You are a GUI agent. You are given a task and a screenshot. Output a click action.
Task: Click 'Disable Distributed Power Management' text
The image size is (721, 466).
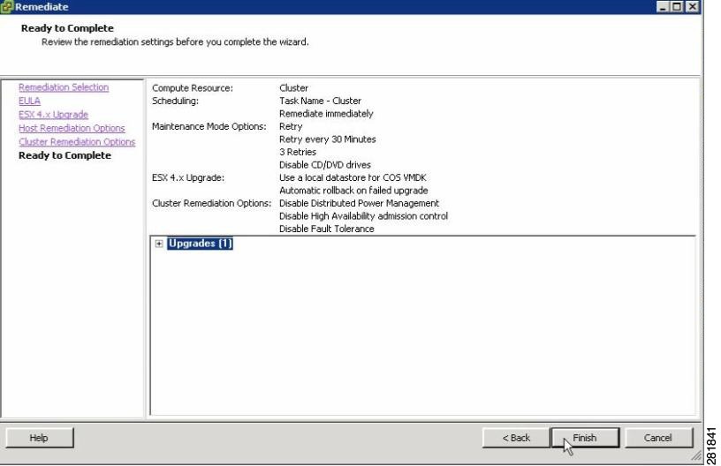(x=359, y=203)
